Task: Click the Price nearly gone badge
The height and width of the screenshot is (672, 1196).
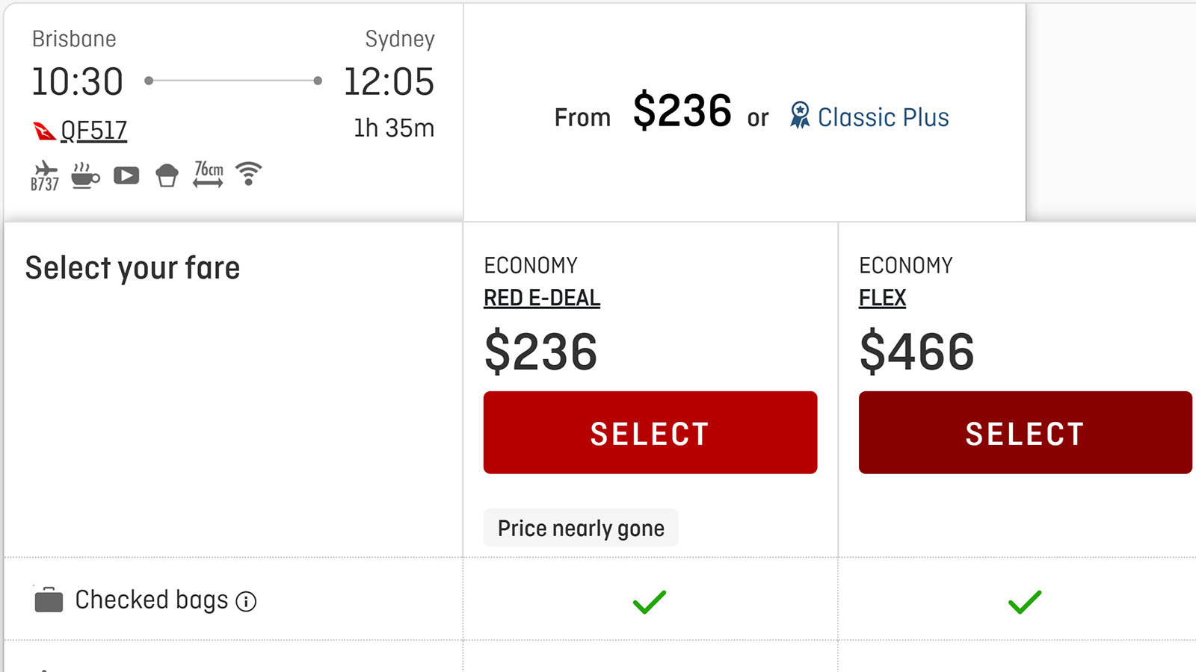Action: (581, 528)
